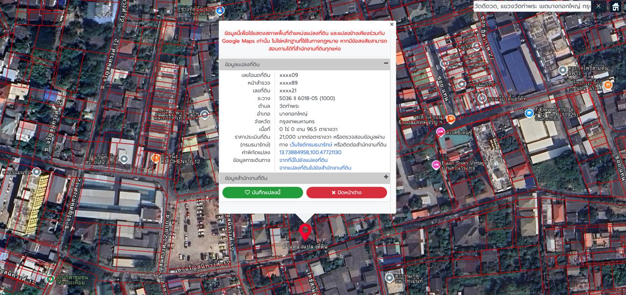Viewport: 626px width, 295px height.
Task: Save this parcel with the green บันทึกแปลงนี้ button
Action: coord(263,193)
